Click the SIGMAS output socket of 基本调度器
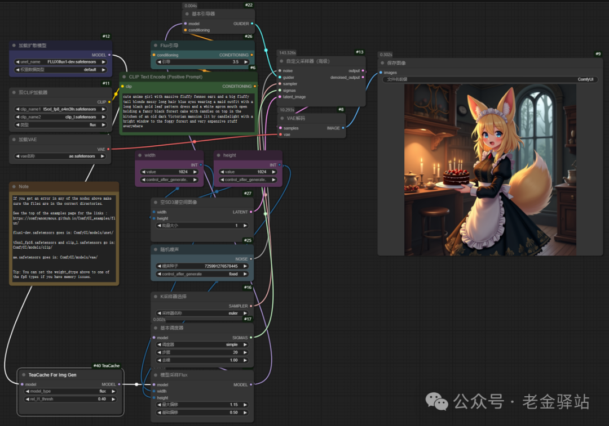This screenshot has height=426, width=609. pos(251,338)
